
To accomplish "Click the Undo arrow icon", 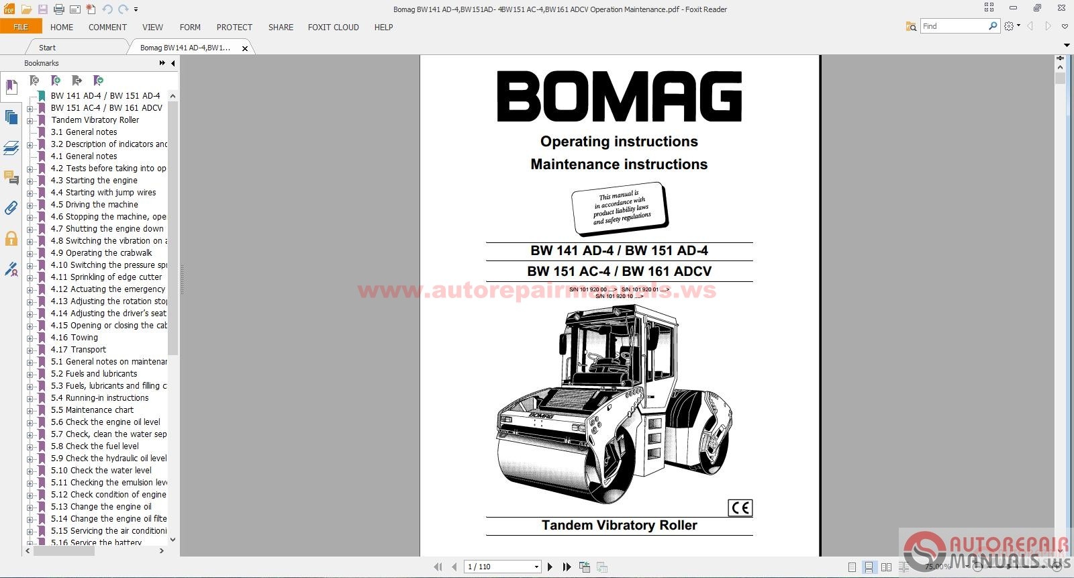I will click(x=107, y=9).
